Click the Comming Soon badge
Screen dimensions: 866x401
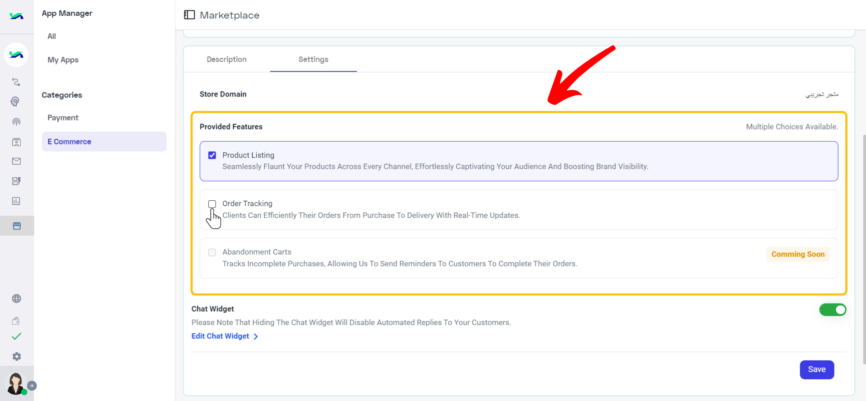(x=798, y=254)
